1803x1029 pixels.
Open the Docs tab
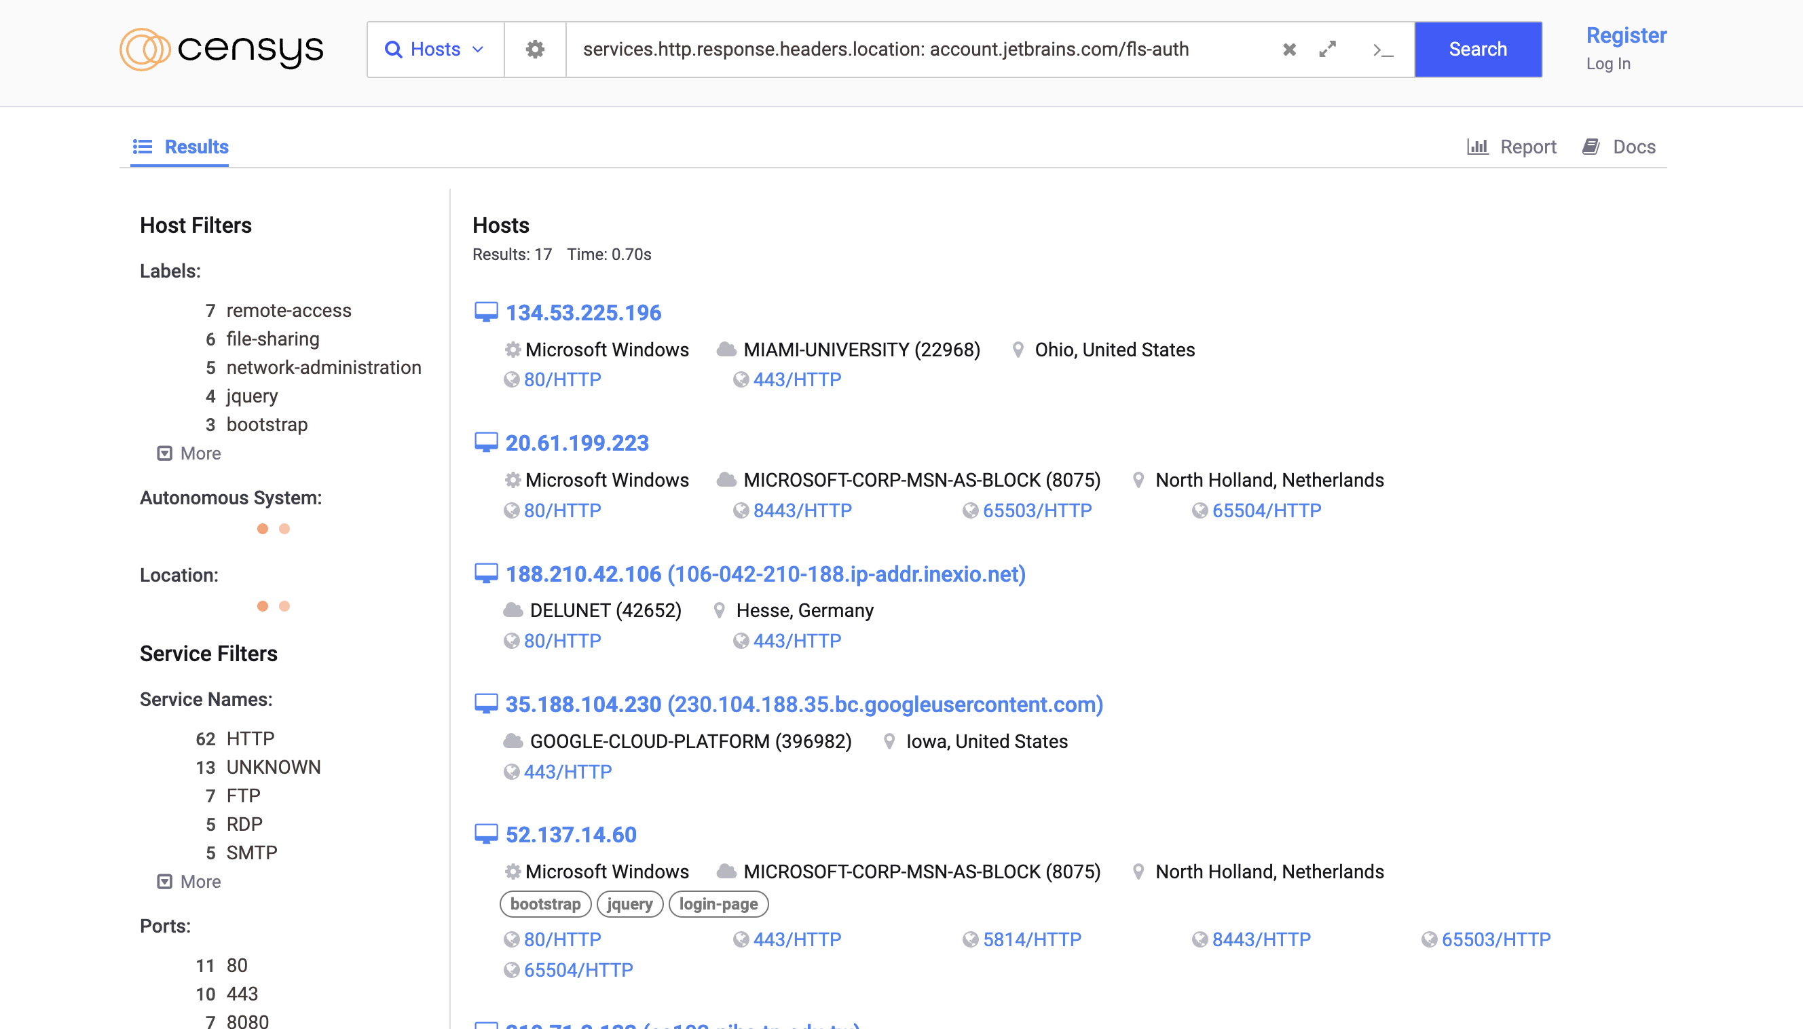point(1618,147)
